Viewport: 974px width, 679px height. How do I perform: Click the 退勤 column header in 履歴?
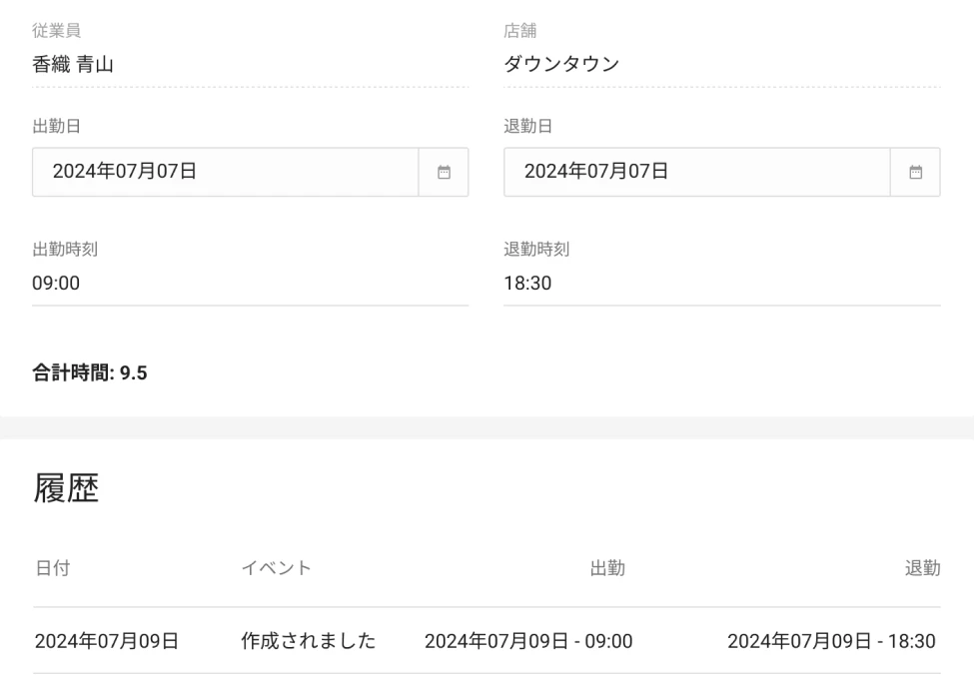[922, 568]
